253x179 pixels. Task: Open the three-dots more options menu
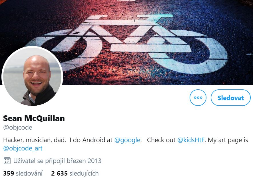click(x=198, y=98)
